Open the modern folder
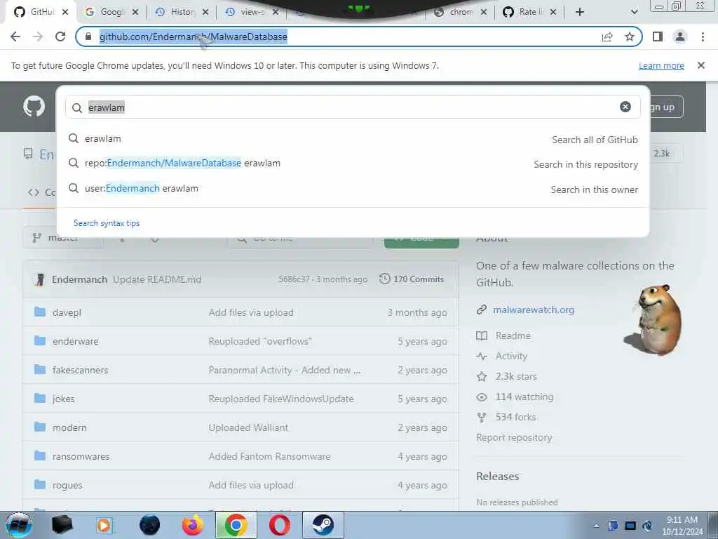718x539 pixels. point(69,427)
